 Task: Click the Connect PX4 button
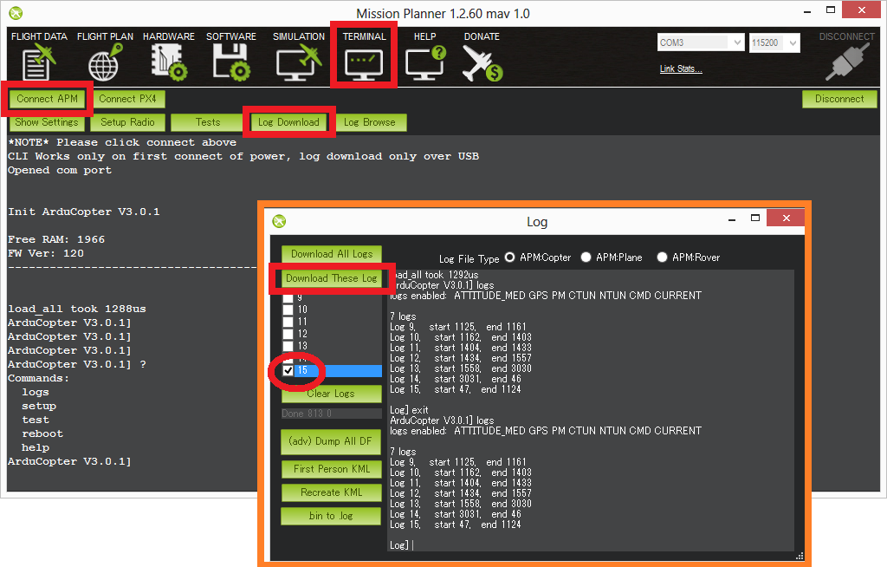coord(128,99)
